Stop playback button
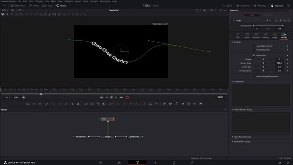The height and width of the screenshot is (165, 293). (x=111, y=98)
